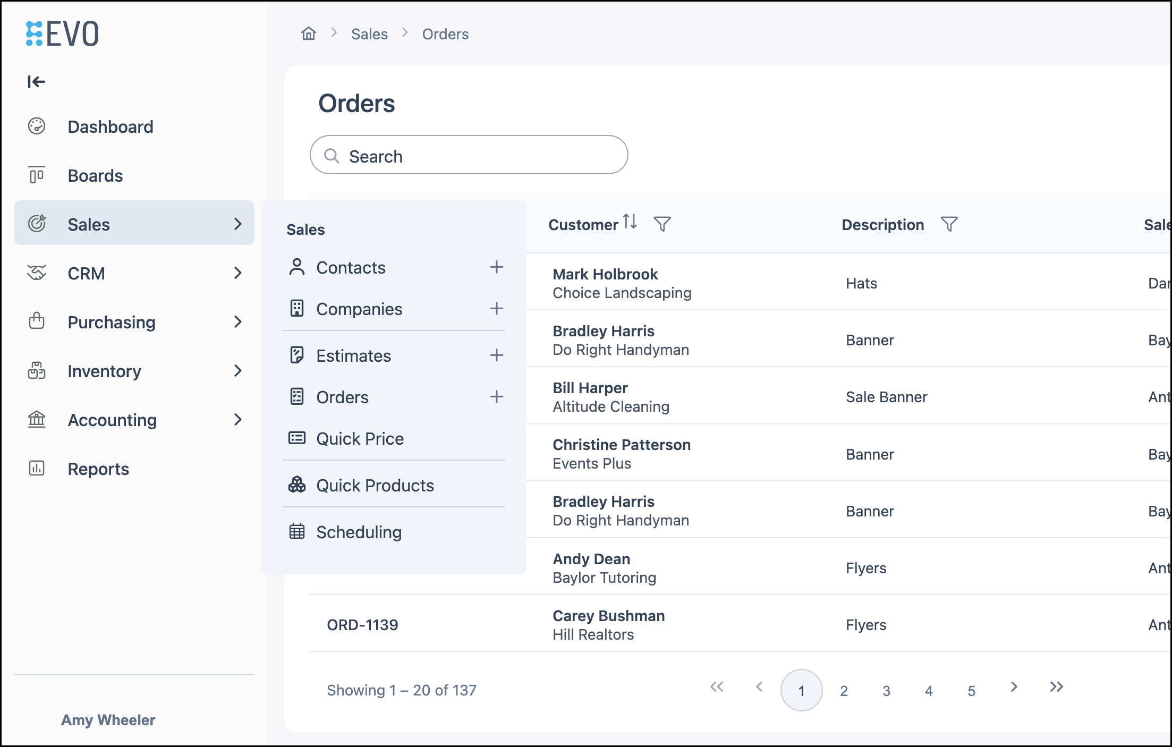Expand the Sales menu chevron
This screenshot has width=1172, height=747.
coord(238,224)
